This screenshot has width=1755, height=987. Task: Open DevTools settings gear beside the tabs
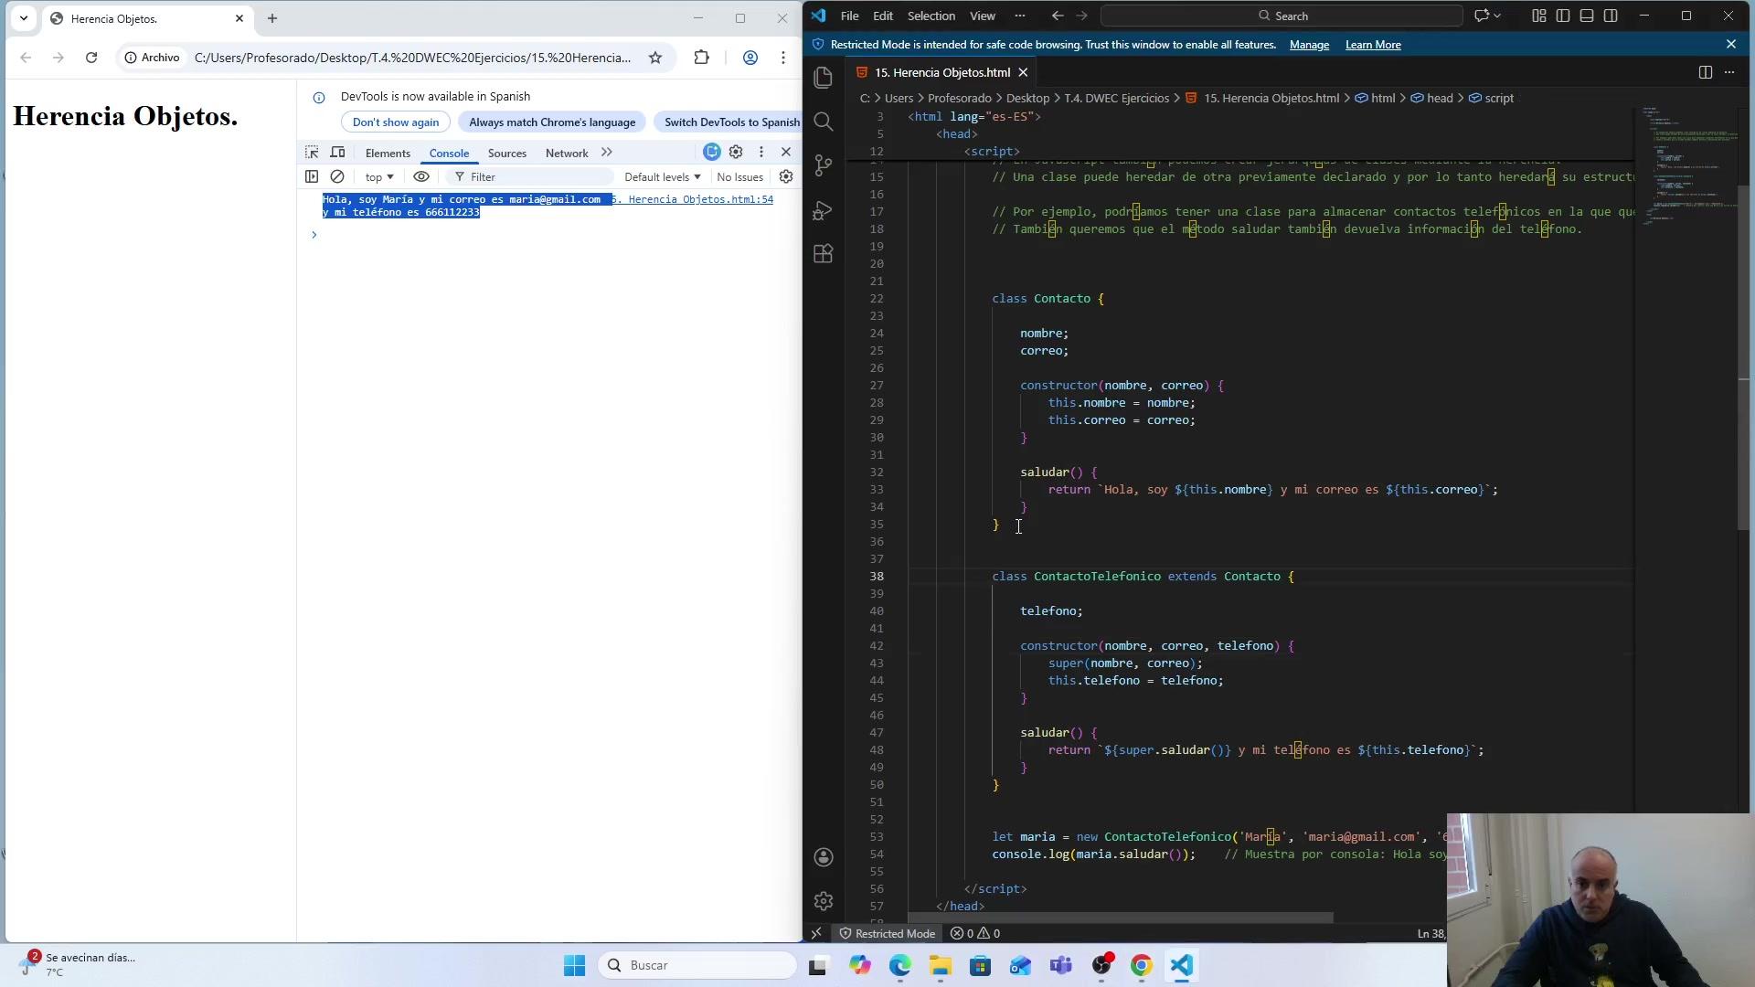pos(736,152)
